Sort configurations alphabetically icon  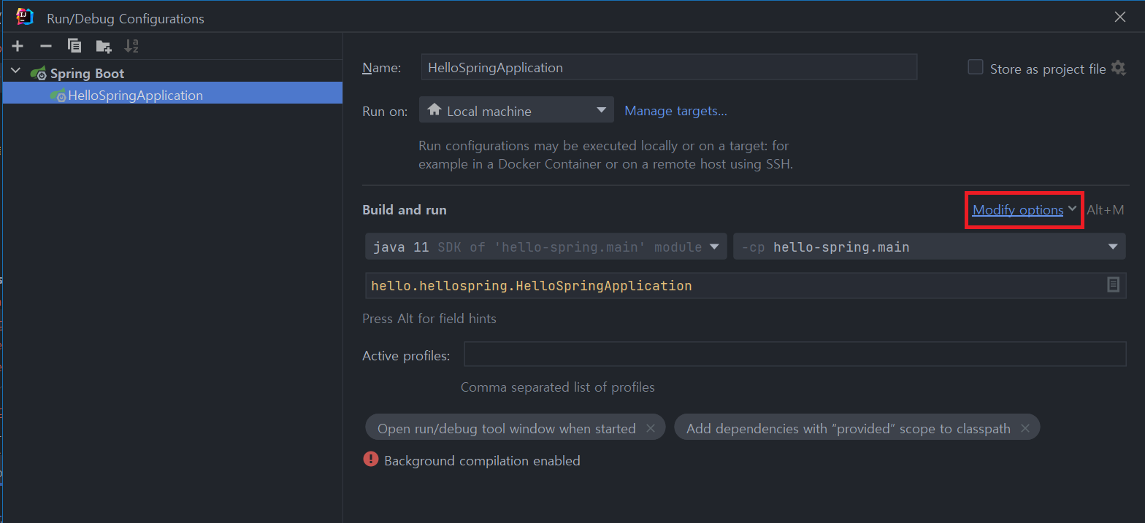(x=131, y=46)
